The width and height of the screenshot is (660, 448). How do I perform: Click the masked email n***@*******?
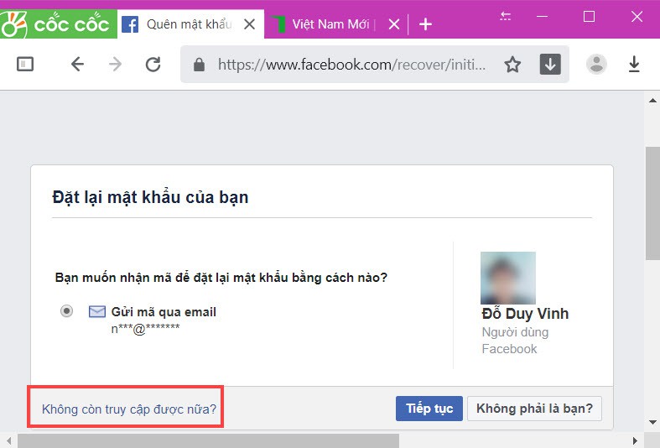pos(145,328)
